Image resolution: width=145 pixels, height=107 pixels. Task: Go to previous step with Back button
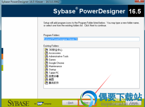pos(70,103)
